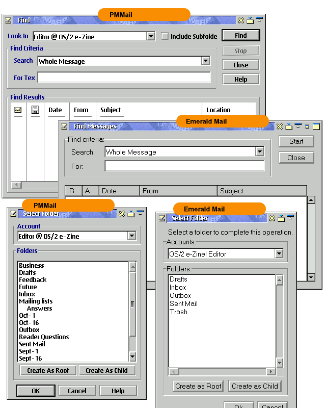Click scroll-up arrow in PMMail folder list
The image size is (326, 408).
pyautogui.click(x=132, y=267)
